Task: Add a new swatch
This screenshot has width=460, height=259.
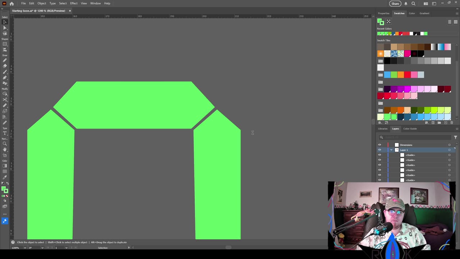Action: click(x=446, y=123)
